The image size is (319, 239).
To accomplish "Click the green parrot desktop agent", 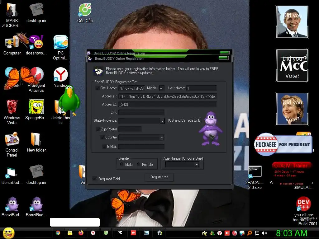I will click(x=69, y=100).
